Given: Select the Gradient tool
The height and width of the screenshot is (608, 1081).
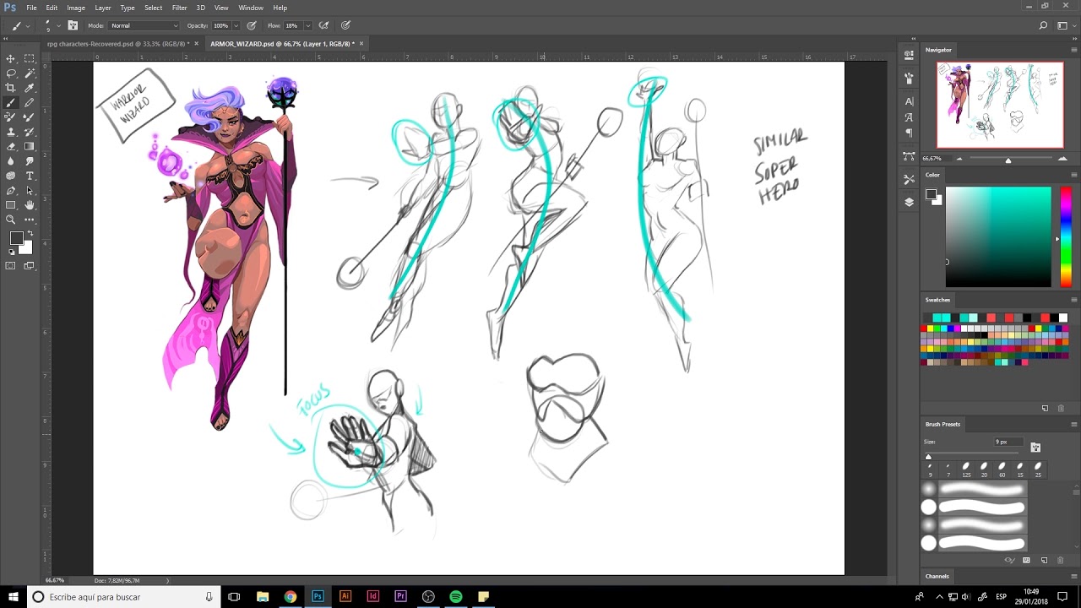Looking at the screenshot, I should 30,147.
